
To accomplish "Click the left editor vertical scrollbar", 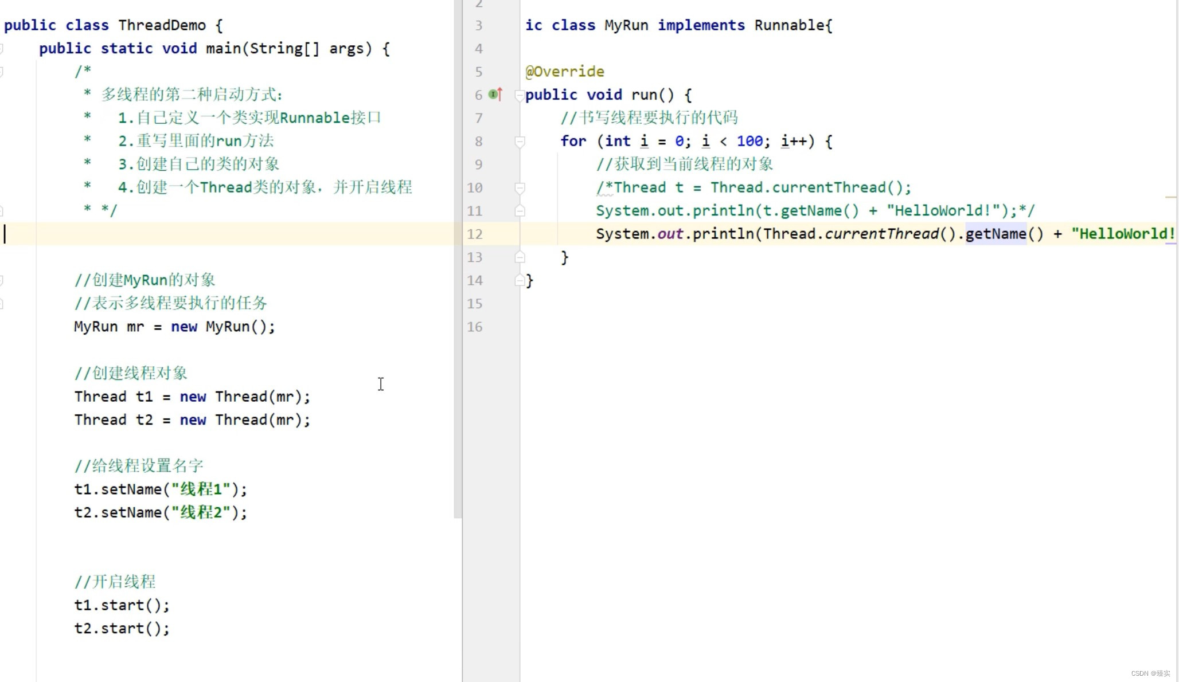I will 458,258.
